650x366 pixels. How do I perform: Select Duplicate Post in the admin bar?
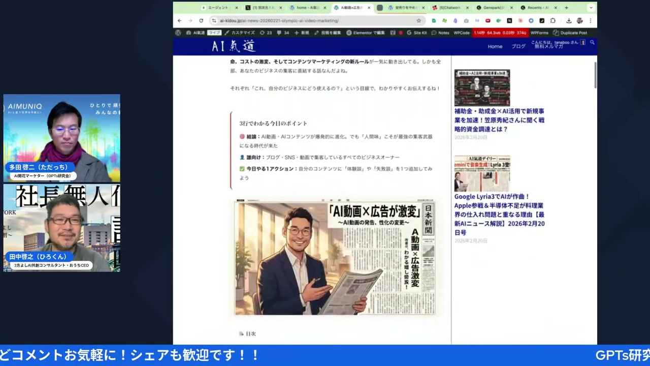point(572,33)
